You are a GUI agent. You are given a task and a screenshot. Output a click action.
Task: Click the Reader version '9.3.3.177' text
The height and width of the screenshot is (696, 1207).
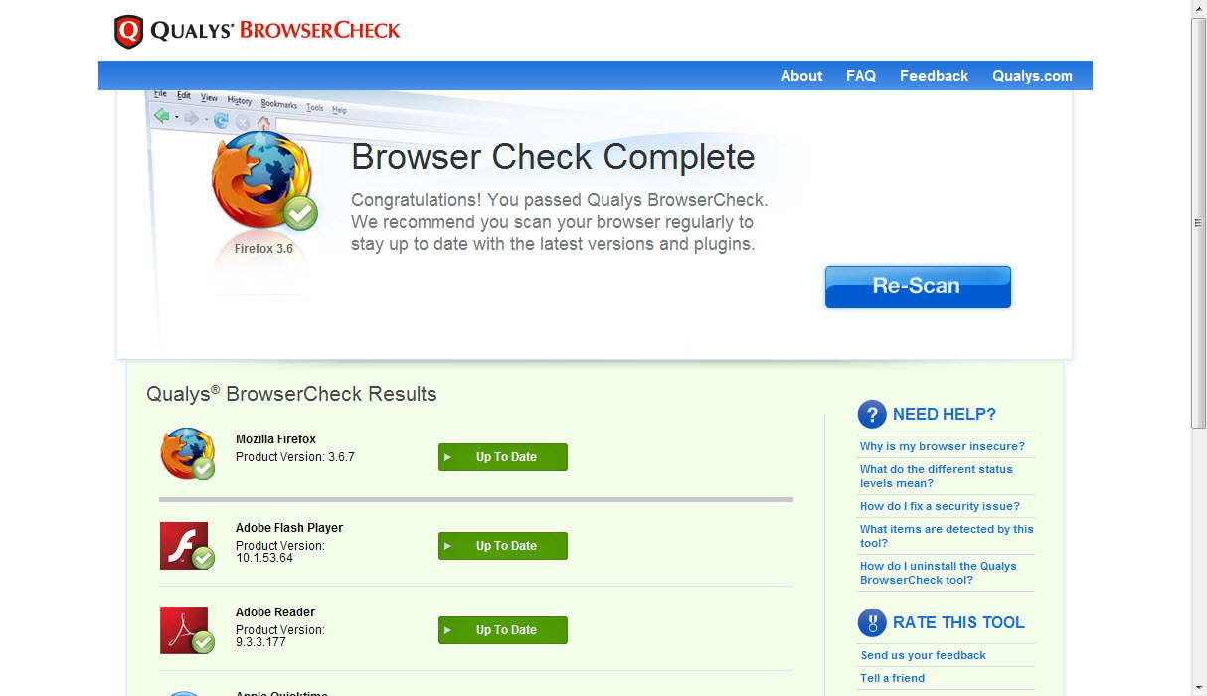(x=260, y=642)
